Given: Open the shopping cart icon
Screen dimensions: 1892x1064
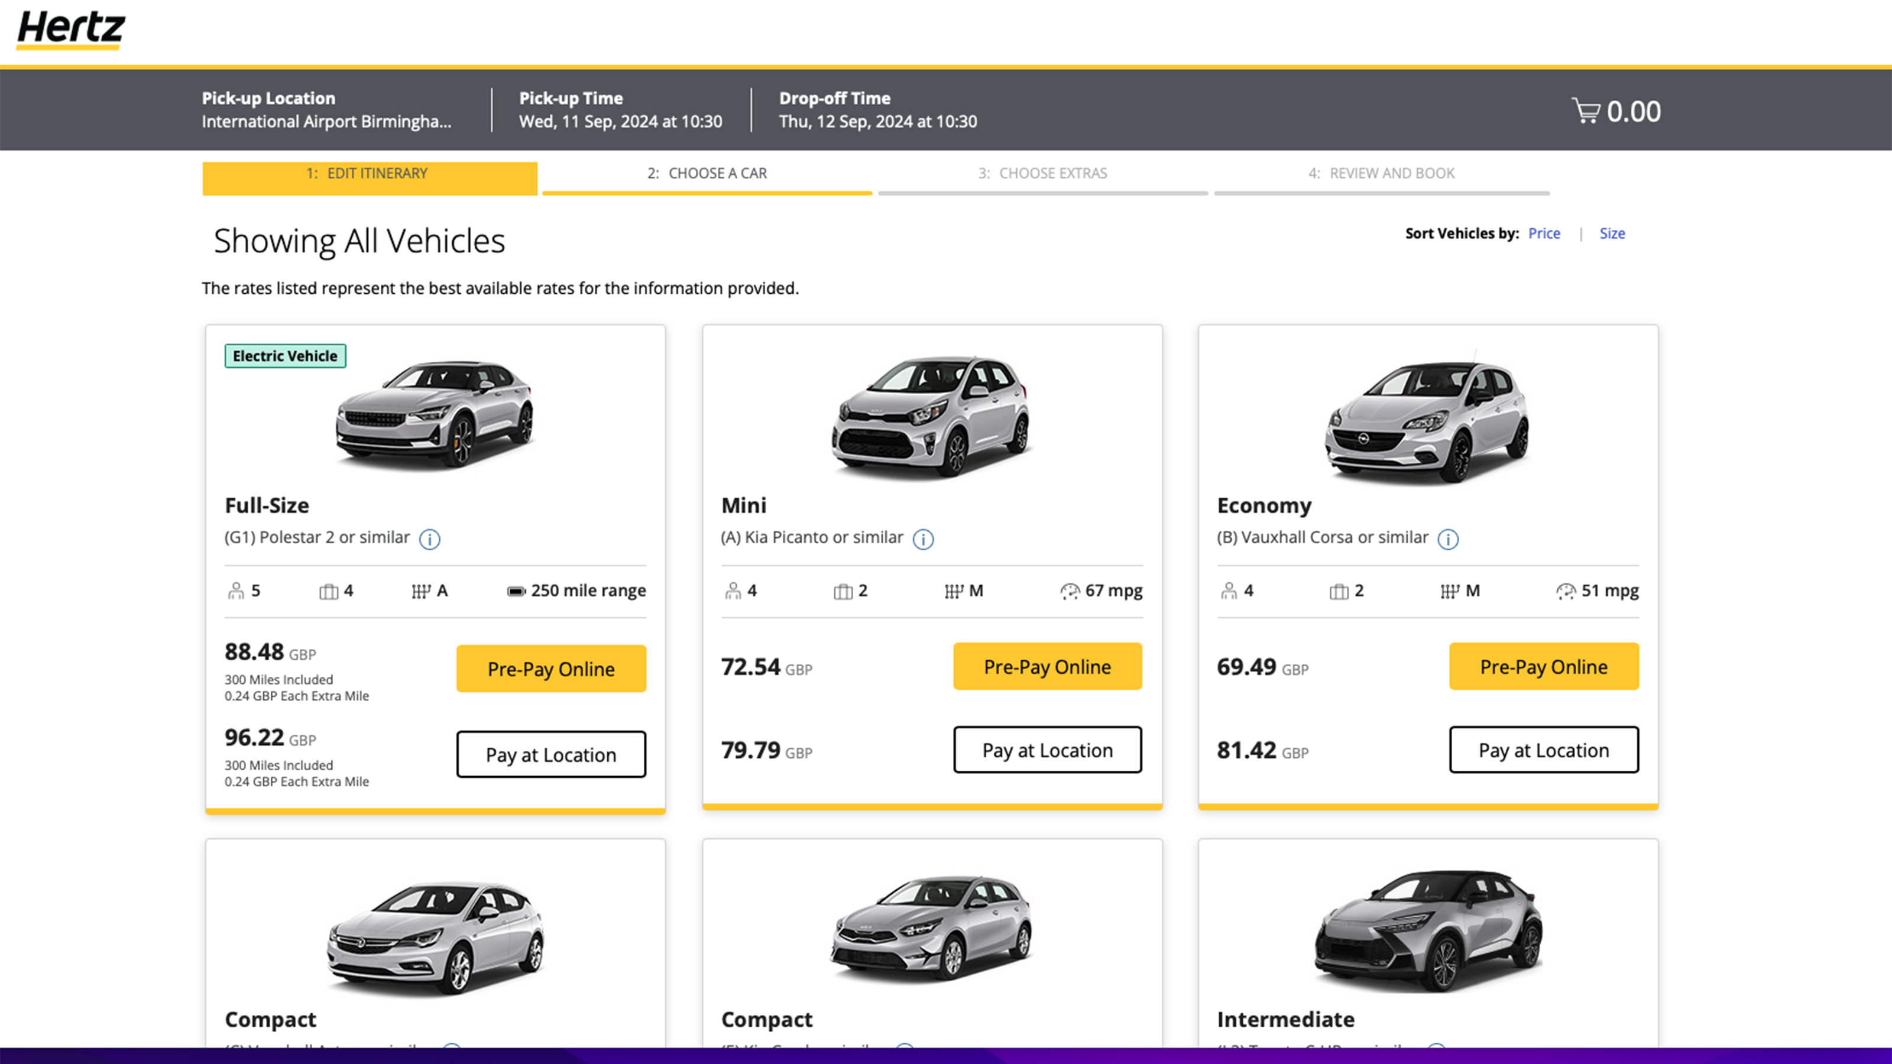Looking at the screenshot, I should [1586, 111].
